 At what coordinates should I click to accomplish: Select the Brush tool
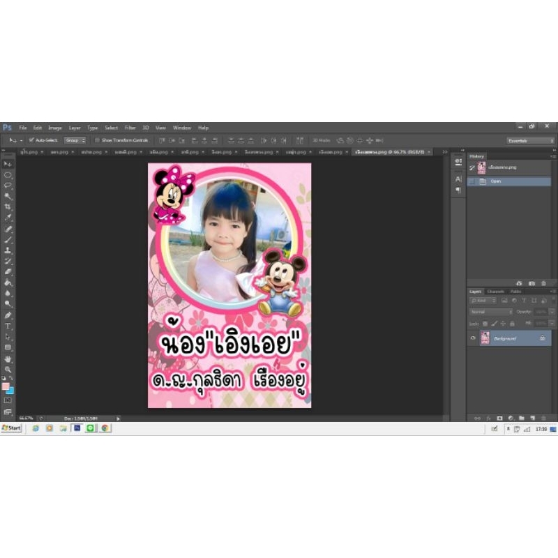[8, 239]
